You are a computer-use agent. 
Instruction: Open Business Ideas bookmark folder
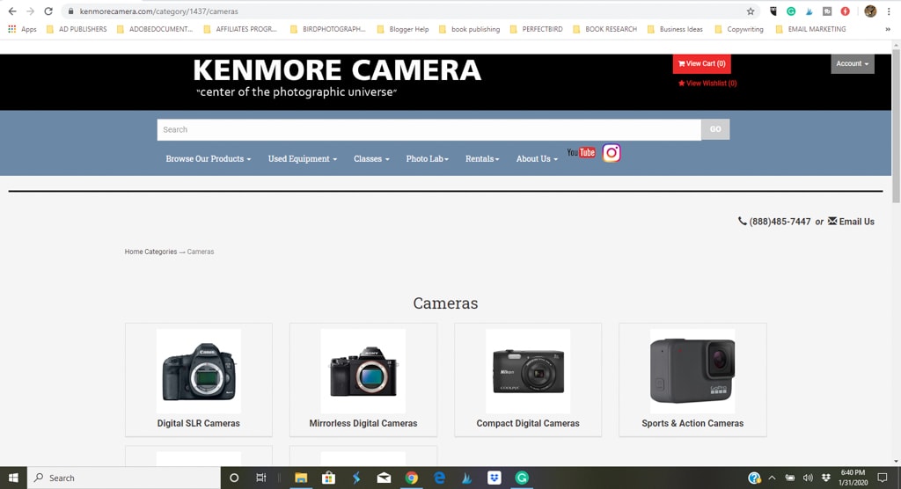pyautogui.click(x=675, y=29)
